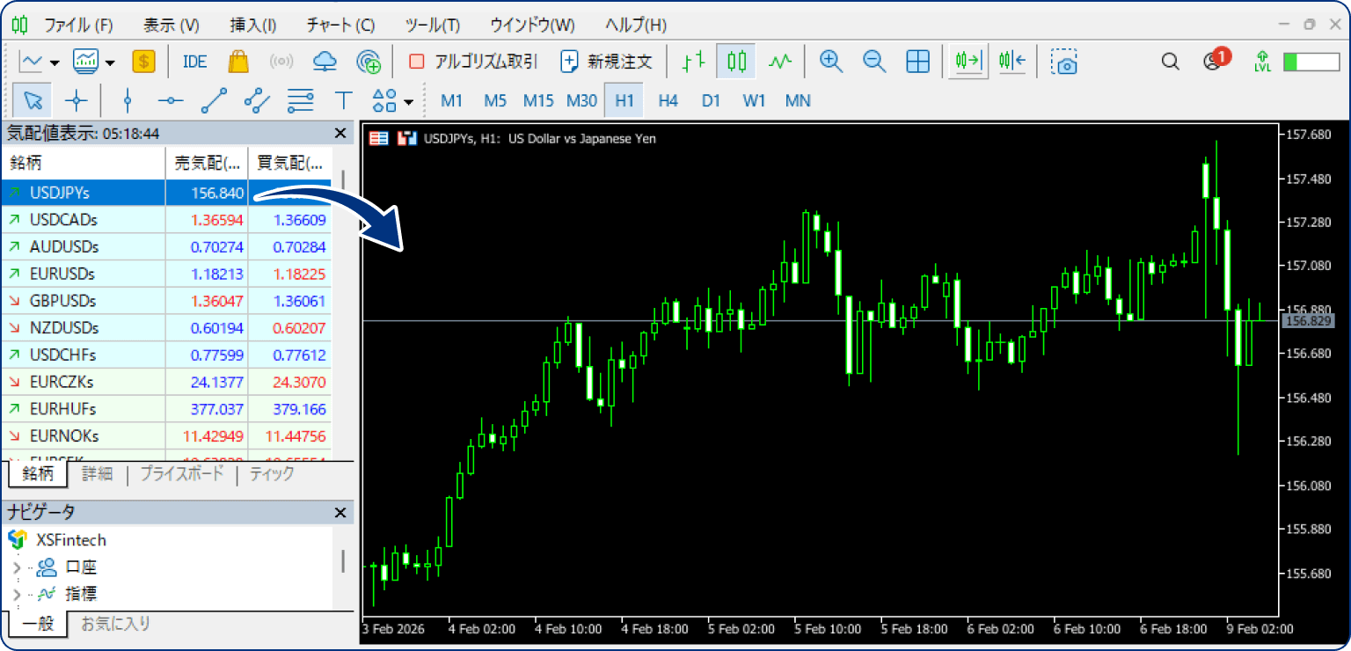Expand the 口座 tree node

pos(16,567)
